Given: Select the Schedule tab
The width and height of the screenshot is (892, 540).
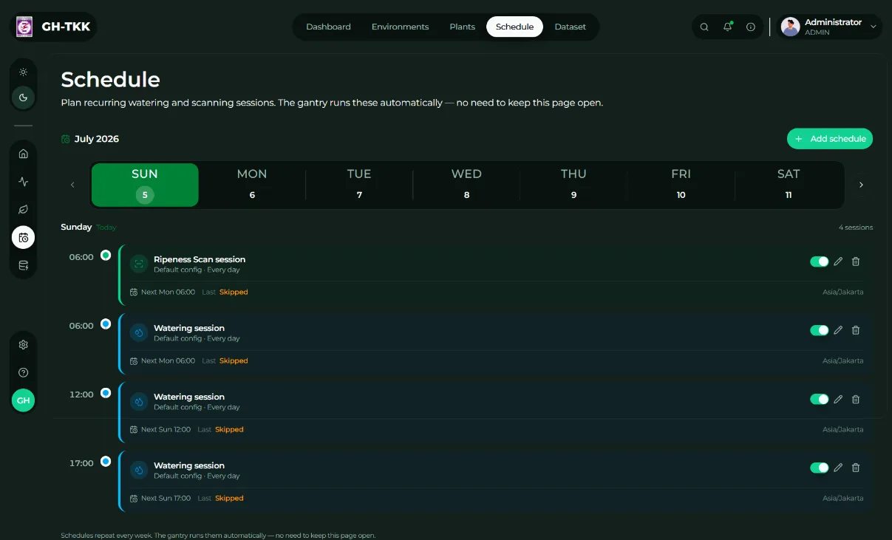Looking at the screenshot, I should click(514, 27).
